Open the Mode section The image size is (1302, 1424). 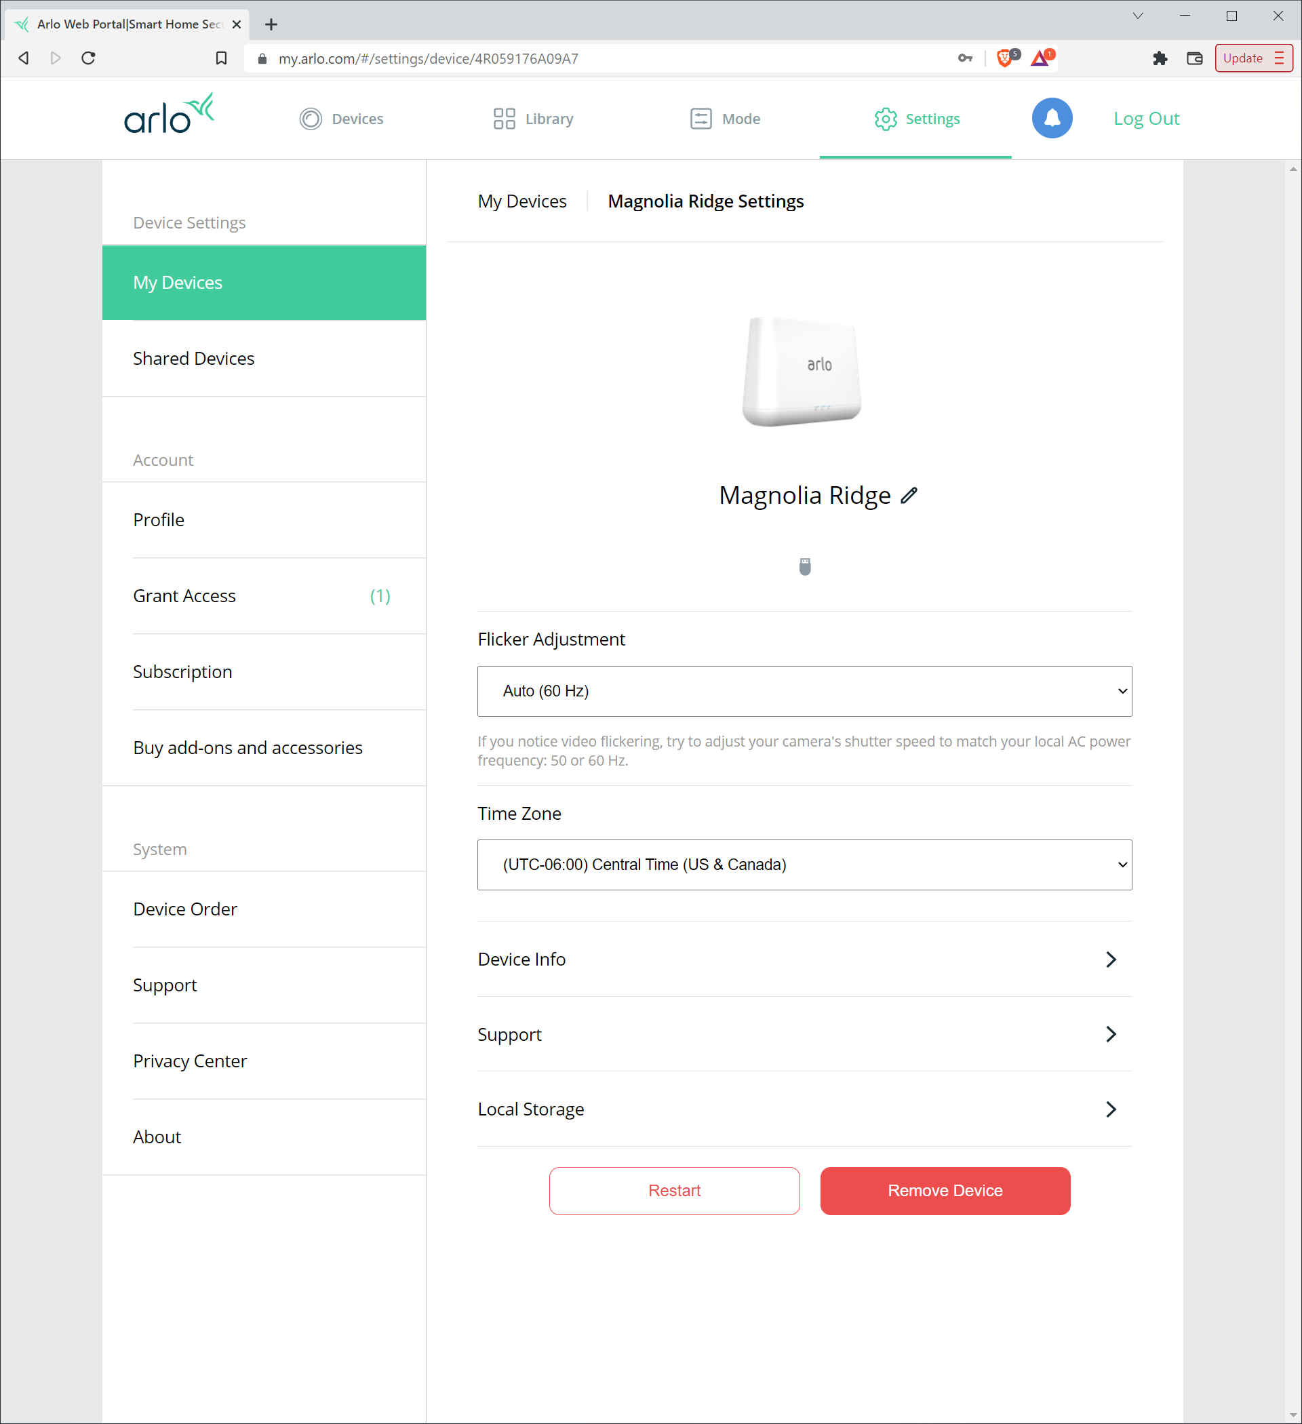726,118
